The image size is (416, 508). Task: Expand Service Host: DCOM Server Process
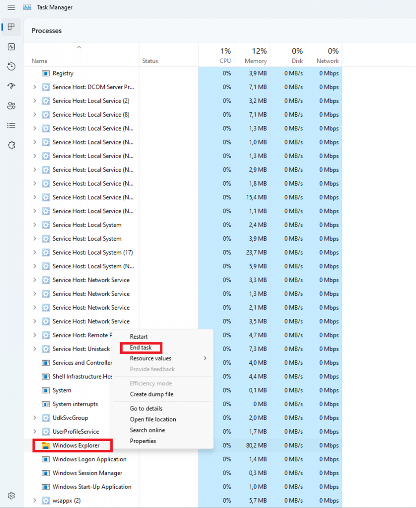(35, 87)
